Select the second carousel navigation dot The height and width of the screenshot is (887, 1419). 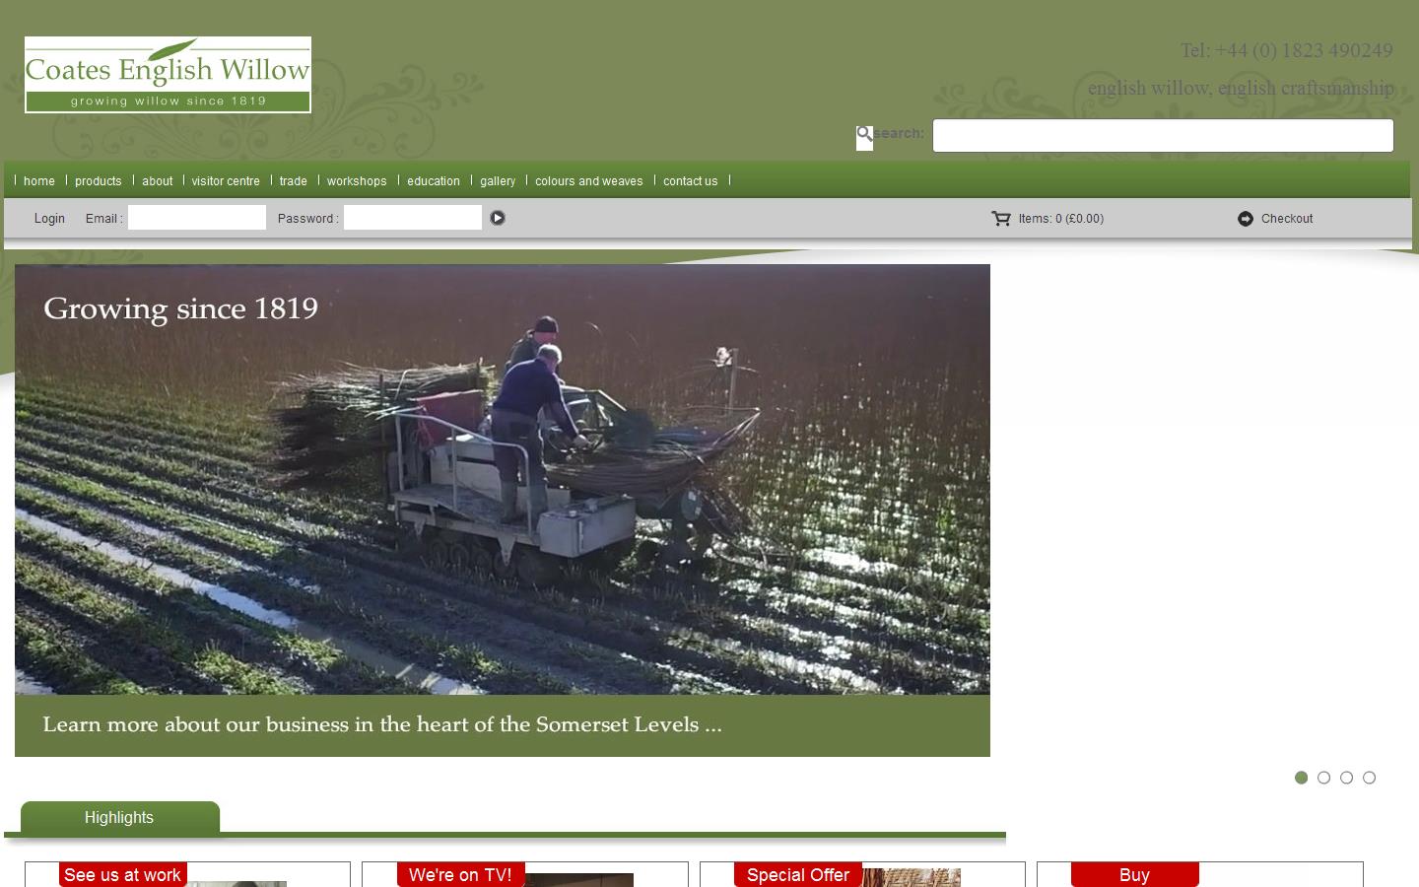[1323, 778]
